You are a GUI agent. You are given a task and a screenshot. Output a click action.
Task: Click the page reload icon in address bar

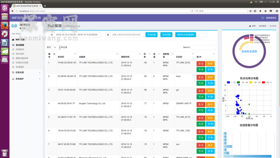[x=192, y=11]
